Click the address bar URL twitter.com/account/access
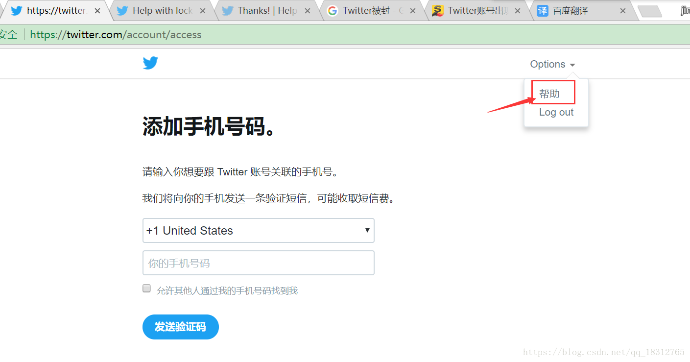The width and height of the screenshot is (690, 362). (116, 34)
